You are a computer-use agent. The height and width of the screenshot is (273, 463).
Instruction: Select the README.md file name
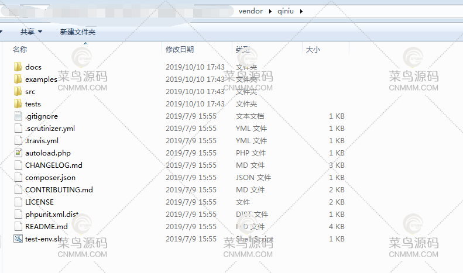pos(46,226)
